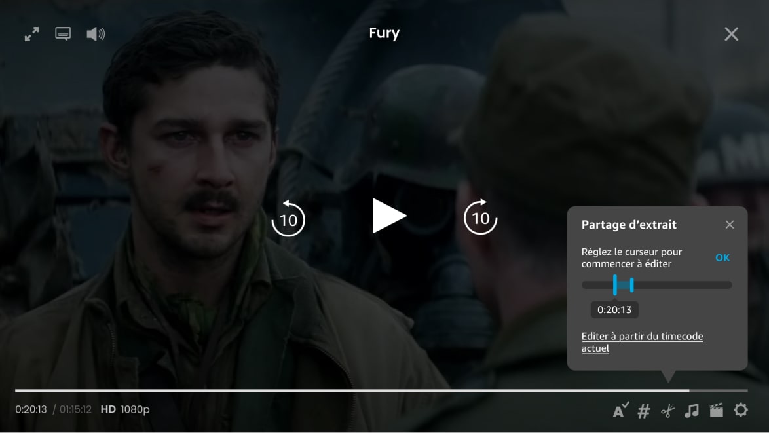Open the clapperboard scenes icon
This screenshot has height=433, width=769.
pos(717,410)
